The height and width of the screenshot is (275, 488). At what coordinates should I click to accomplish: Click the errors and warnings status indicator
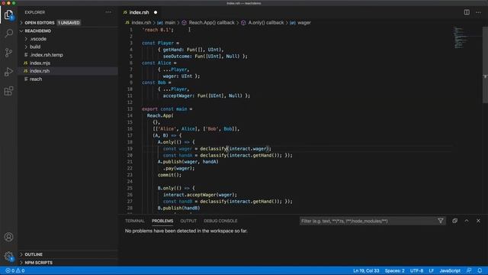(15, 270)
